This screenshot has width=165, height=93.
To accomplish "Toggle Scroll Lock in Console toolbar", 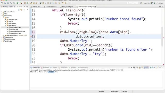I will [x=140, y=68].
